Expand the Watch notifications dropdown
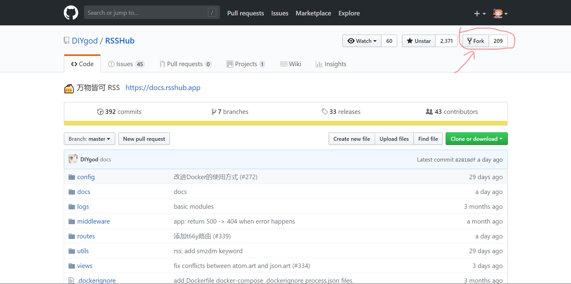 coord(362,41)
